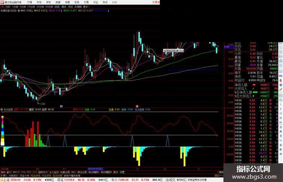Select the CCI indicator tab

35,172
